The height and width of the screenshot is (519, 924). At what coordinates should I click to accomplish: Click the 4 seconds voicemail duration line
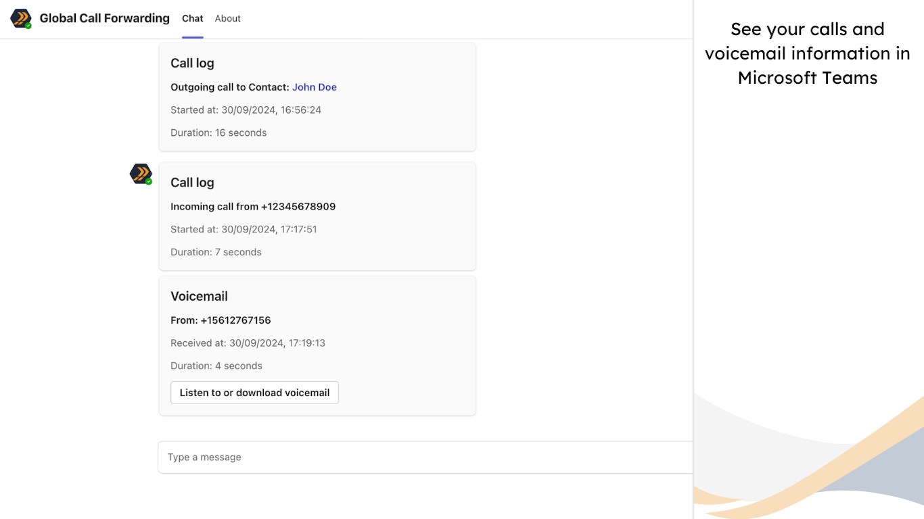point(216,366)
